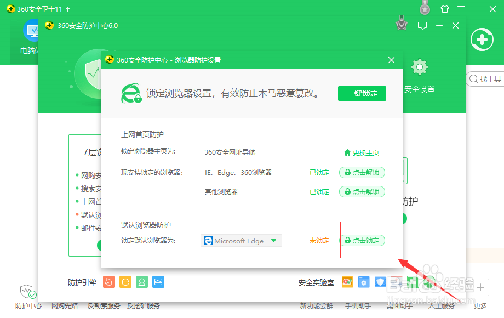504x318 pixels.
Task: Click the 一键锁定 button
Action: [x=362, y=93]
